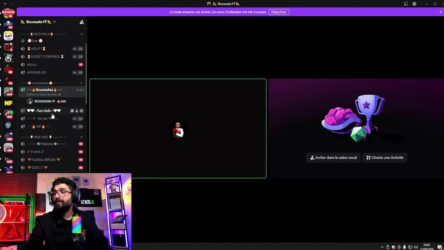Click the invite people icon beside server name

(82, 22)
